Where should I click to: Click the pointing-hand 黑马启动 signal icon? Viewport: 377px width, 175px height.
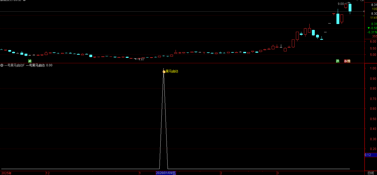[x=164, y=71]
